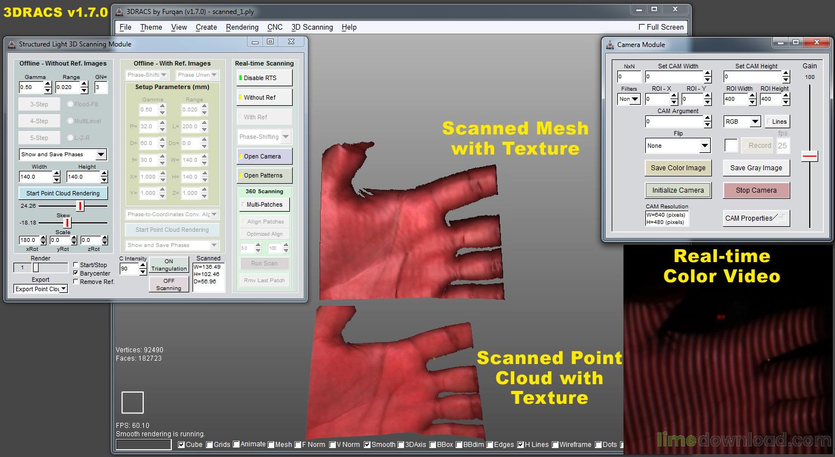Click the white square box in viewport

[133, 402]
